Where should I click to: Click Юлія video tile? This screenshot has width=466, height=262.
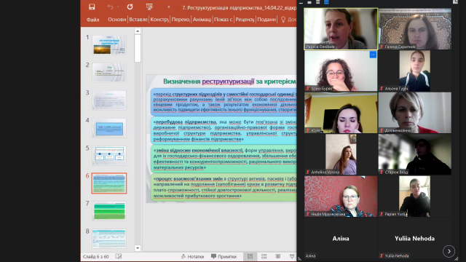point(341,113)
